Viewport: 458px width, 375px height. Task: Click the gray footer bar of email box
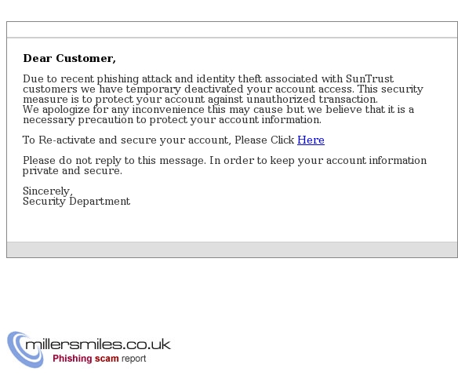coord(232,249)
